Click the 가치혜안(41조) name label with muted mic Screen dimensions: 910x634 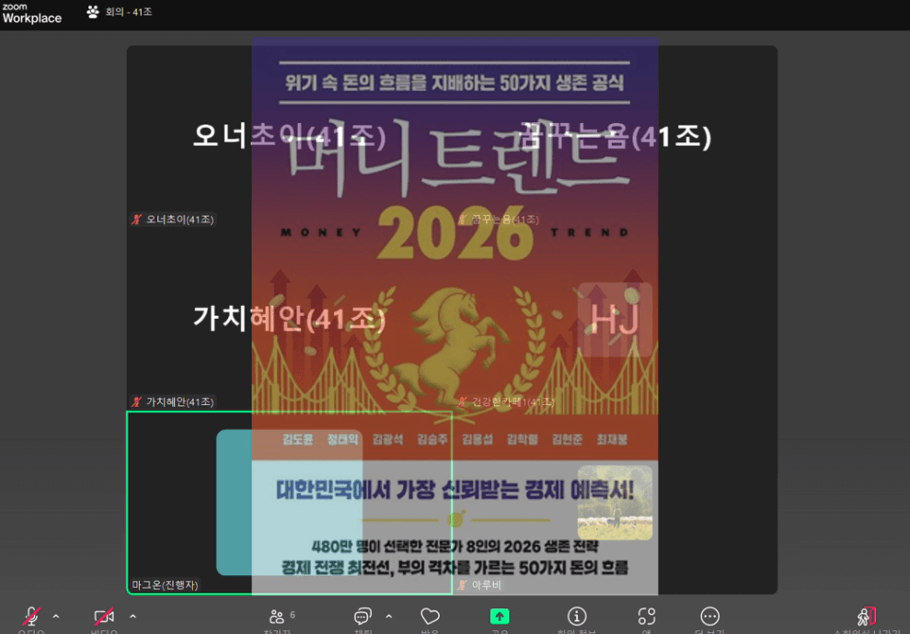174,402
